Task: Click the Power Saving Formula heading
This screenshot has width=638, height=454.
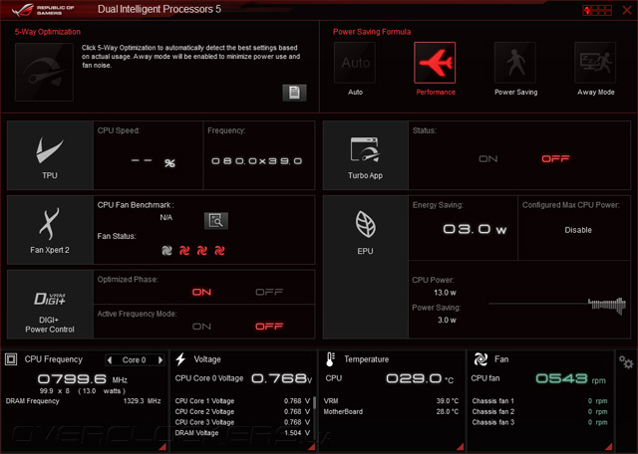Action: 372,32
